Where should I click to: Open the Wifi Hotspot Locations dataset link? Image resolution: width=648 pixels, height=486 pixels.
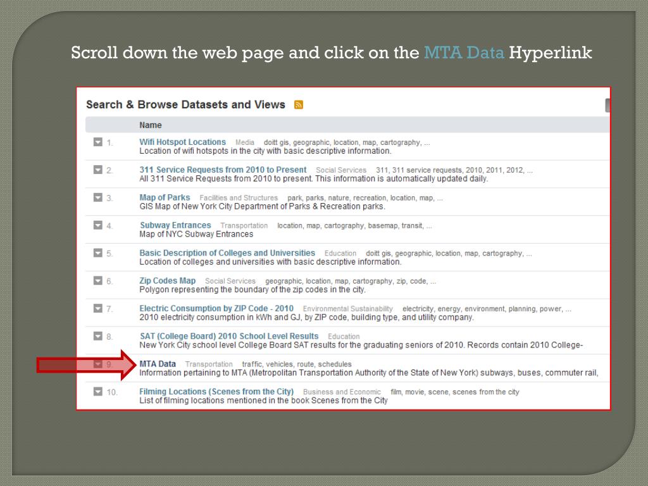point(183,142)
